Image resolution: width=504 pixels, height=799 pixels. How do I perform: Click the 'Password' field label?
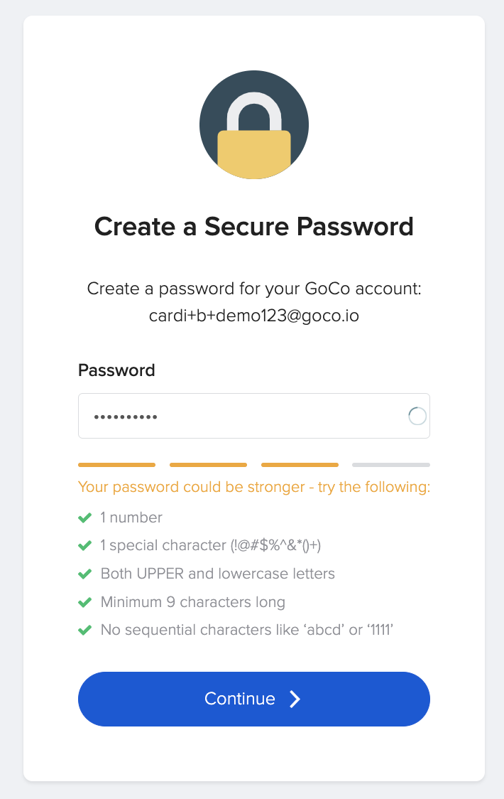116,370
